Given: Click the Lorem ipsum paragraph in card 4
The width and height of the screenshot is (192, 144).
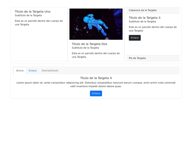Looking at the screenshot, I should 96,85.
